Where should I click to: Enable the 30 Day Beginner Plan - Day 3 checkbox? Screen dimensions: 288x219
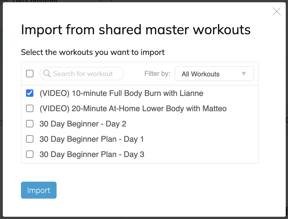point(30,154)
